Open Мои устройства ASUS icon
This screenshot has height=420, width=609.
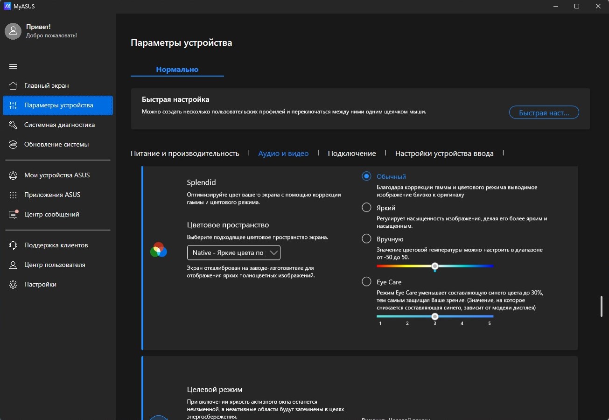pyautogui.click(x=13, y=175)
